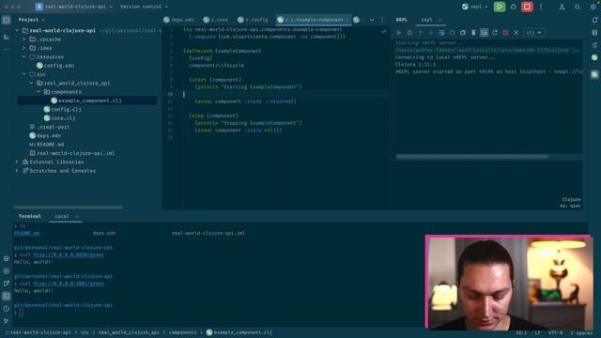The height and width of the screenshot is (338, 601).
Task: Click the red Stop REPL square icon
Action: click(505, 33)
